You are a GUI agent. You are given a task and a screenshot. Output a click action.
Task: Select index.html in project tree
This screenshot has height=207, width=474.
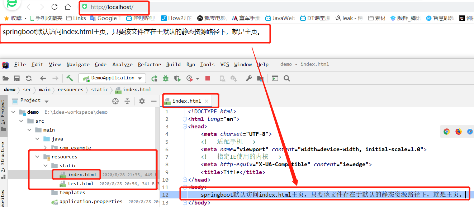pyautogui.click(x=82, y=174)
